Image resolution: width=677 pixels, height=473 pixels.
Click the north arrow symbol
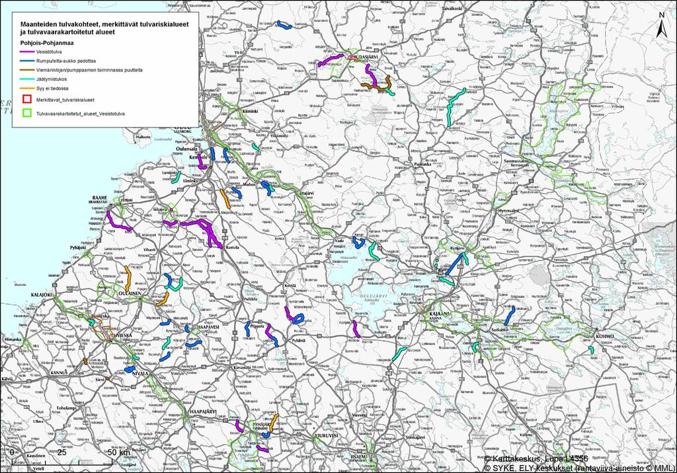[x=661, y=26]
